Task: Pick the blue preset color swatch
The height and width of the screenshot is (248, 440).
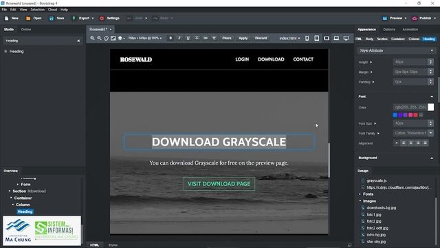Action: click(395, 115)
